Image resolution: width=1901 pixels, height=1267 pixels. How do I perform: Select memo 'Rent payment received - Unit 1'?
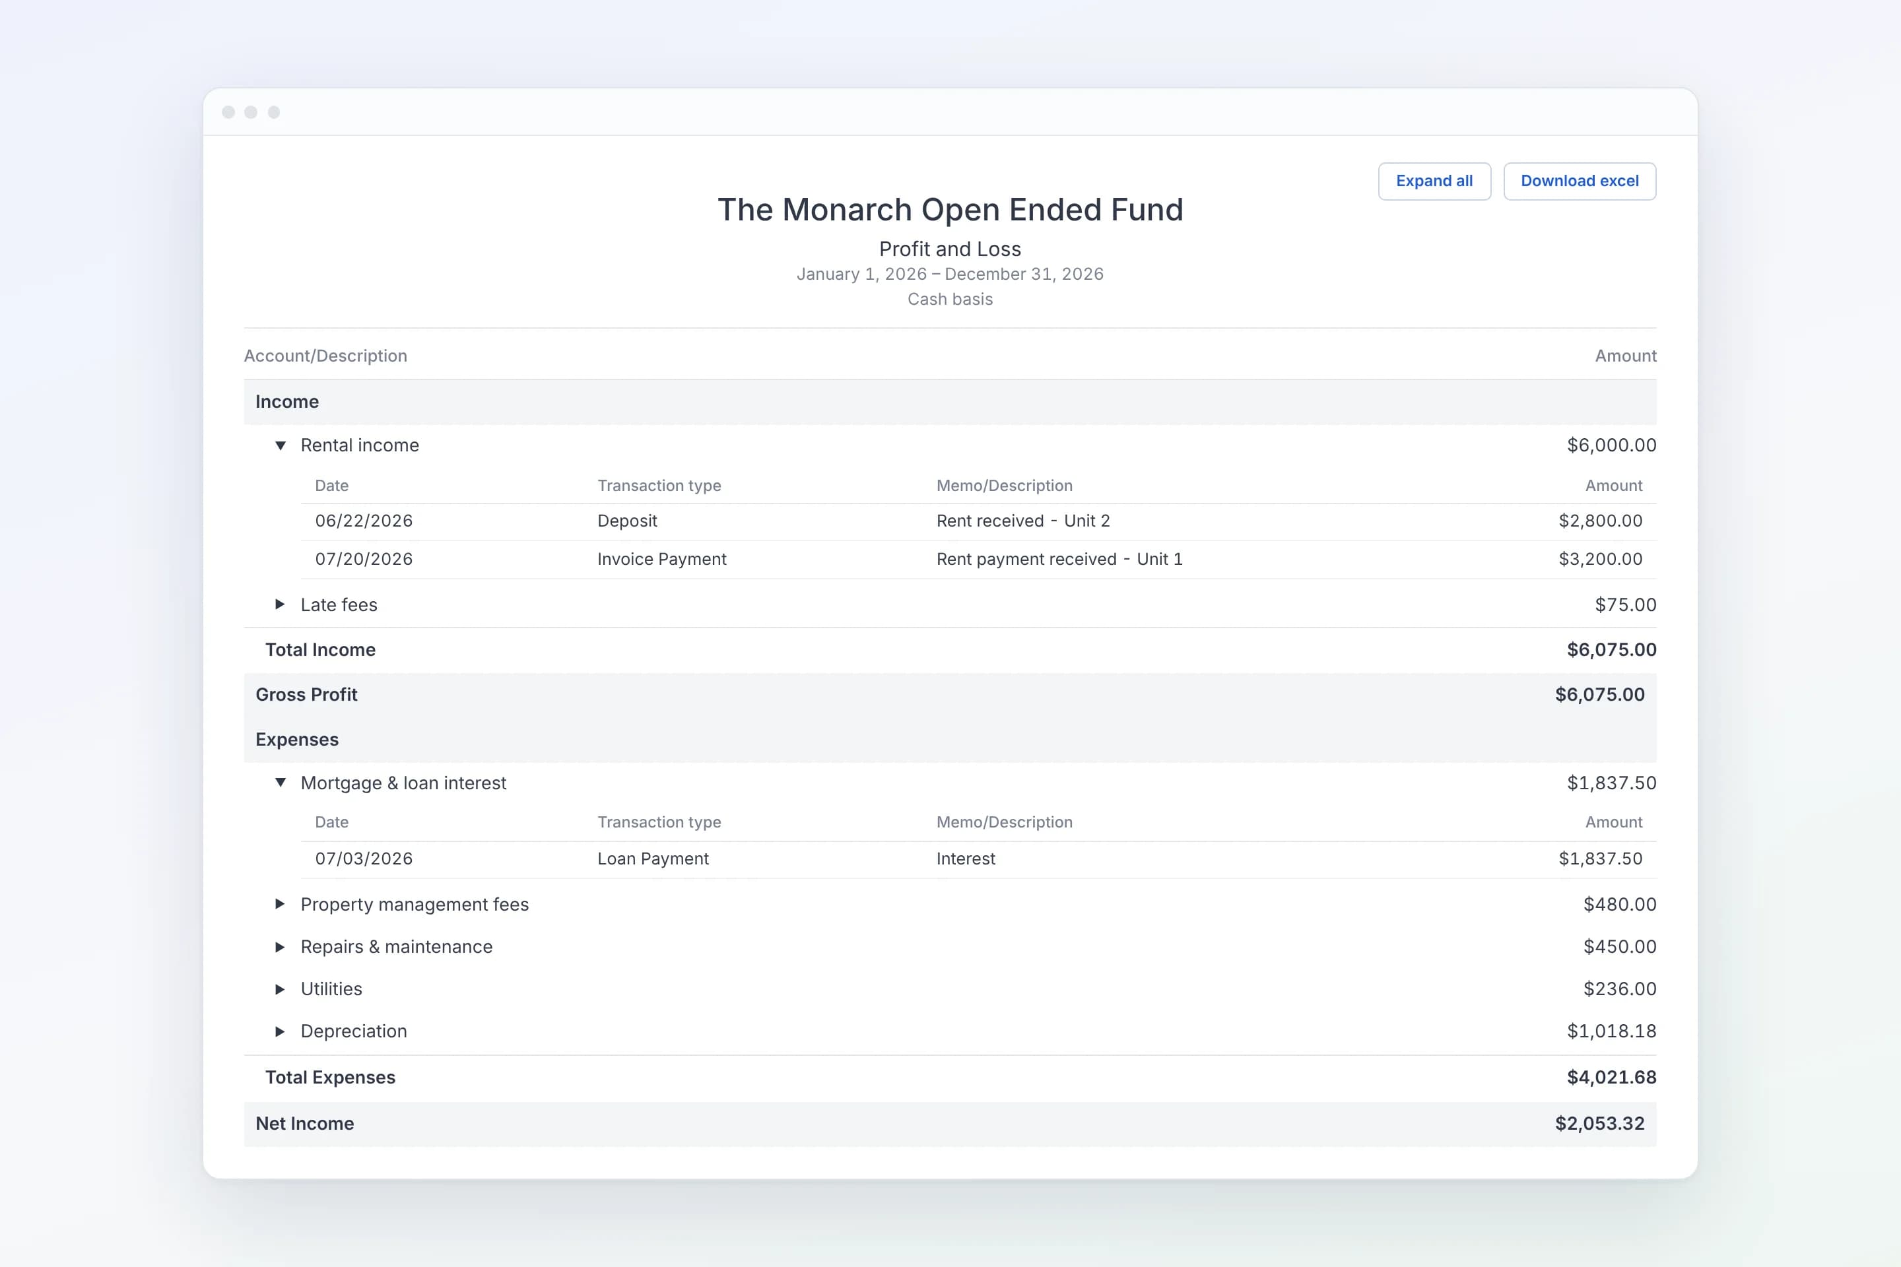1059,559
